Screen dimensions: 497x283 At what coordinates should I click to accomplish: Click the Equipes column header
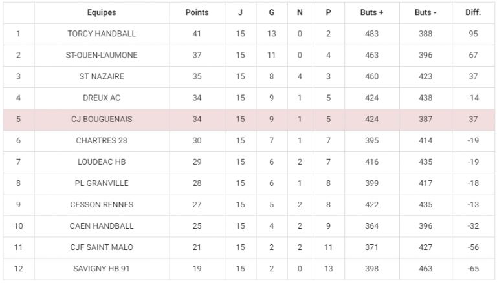[102, 12]
